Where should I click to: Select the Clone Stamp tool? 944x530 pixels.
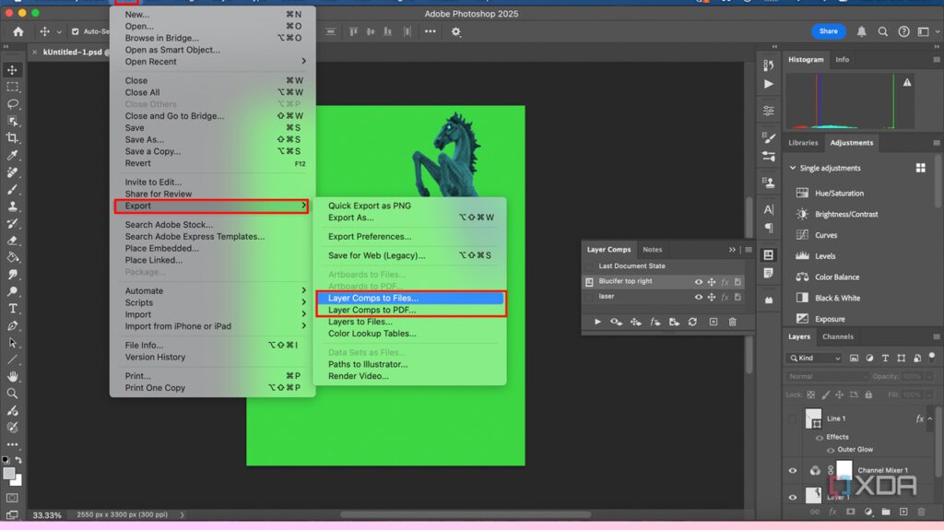13,206
